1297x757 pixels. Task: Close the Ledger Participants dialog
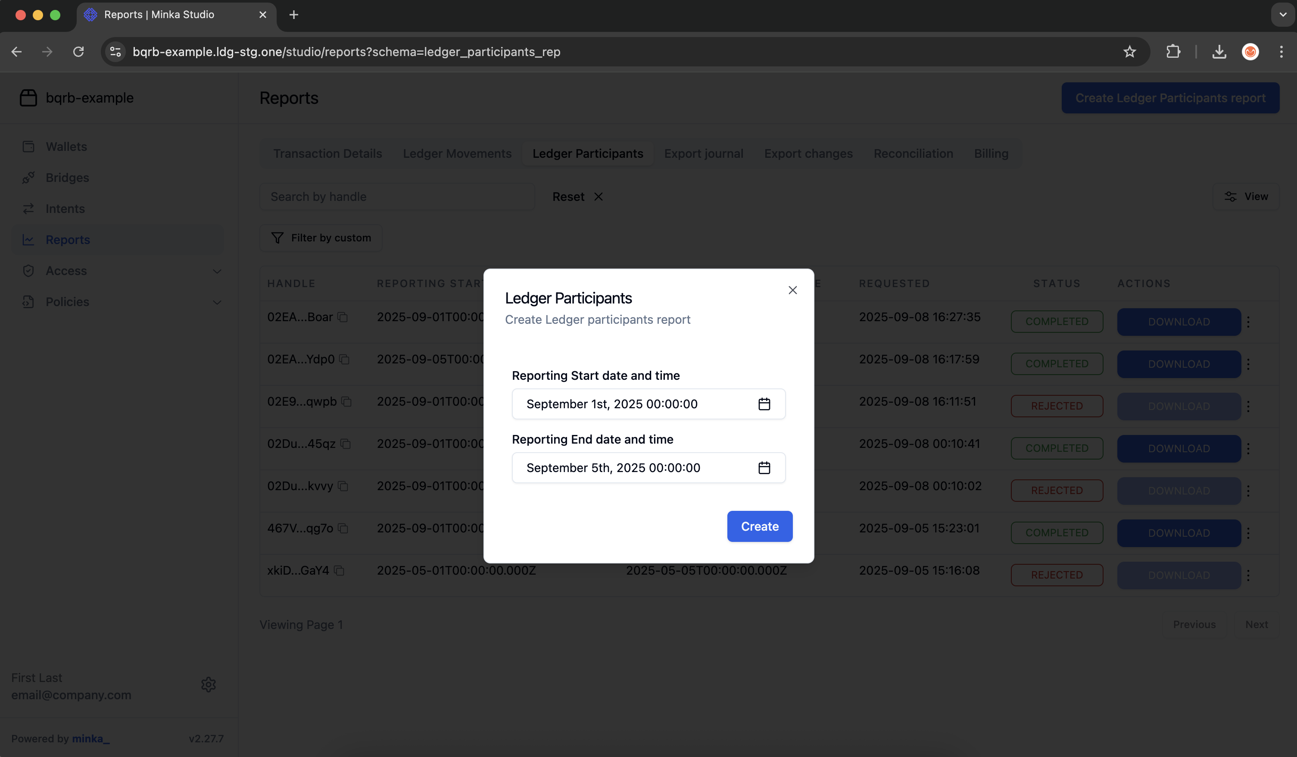pyautogui.click(x=792, y=290)
